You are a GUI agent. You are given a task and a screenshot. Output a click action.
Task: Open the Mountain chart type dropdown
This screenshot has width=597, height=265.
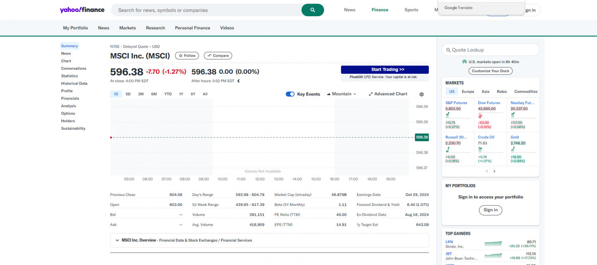click(341, 94)
